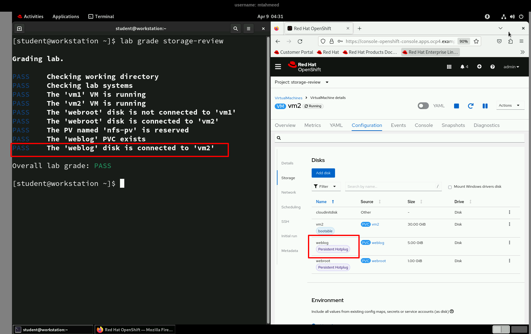Image resolution: width=531 pixels, height=334 pixels.
Task: Open new terminal tab icon
Action: click(19, 29)
